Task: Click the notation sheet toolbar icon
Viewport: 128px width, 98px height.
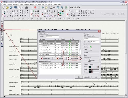Action: [x=20, y=7]
